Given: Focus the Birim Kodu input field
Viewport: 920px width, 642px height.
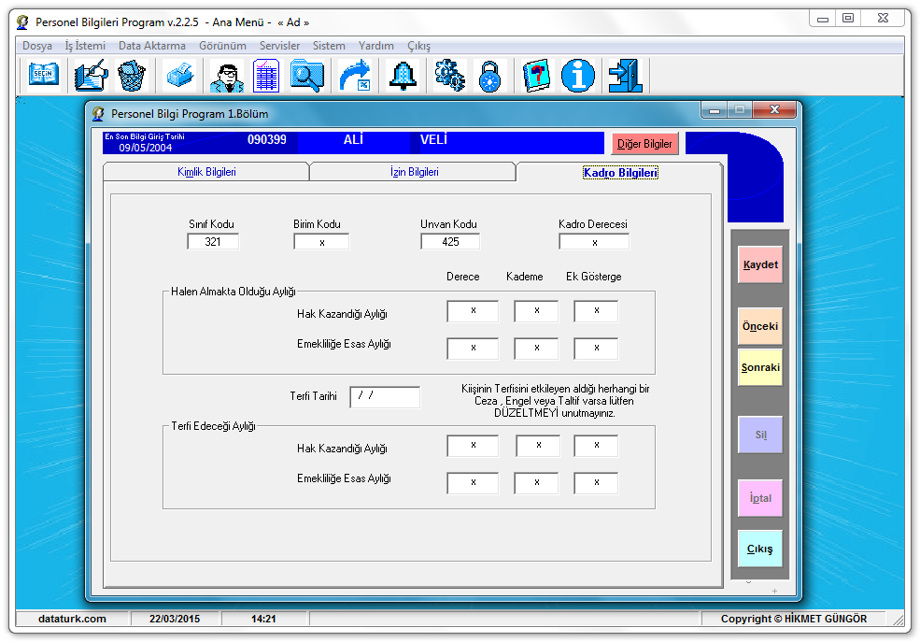Looking at the screenshot, I should (321, 242).
